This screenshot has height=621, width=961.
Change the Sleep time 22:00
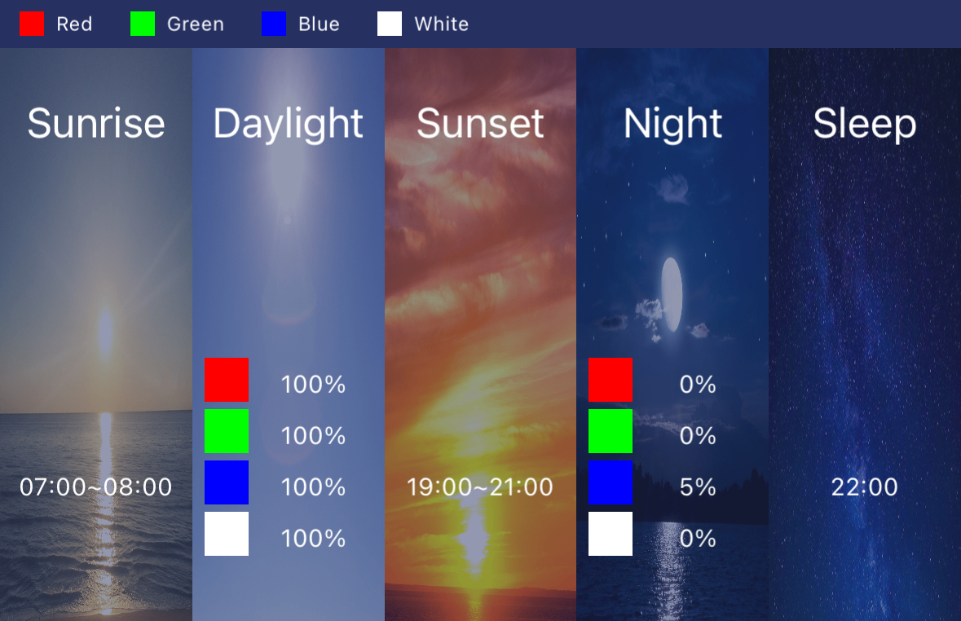point(865,487)
